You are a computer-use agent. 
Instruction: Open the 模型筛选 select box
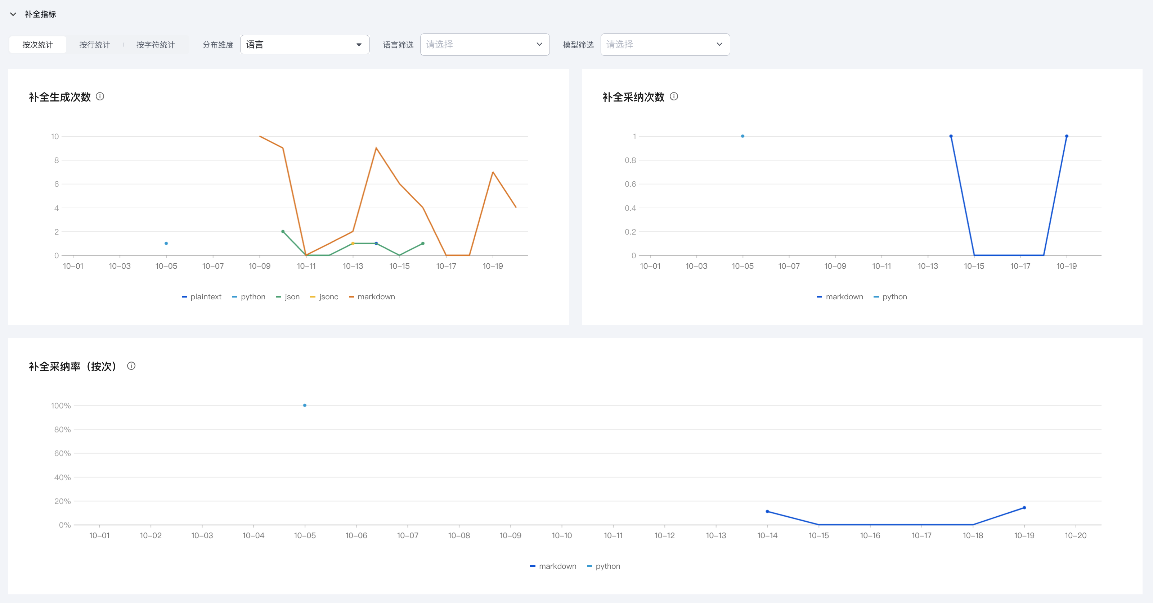pyautogui.click(x=665, y=44)
